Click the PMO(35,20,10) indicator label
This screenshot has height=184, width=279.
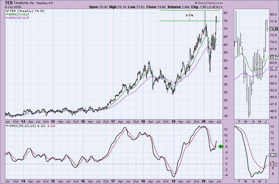[22, 126]
